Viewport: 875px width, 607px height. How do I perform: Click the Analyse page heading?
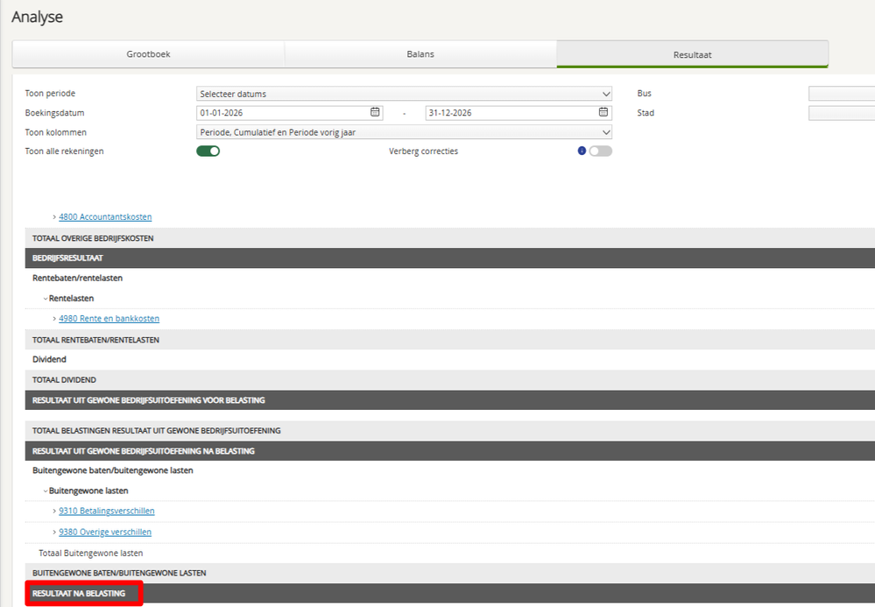click(x=38, y=17)
